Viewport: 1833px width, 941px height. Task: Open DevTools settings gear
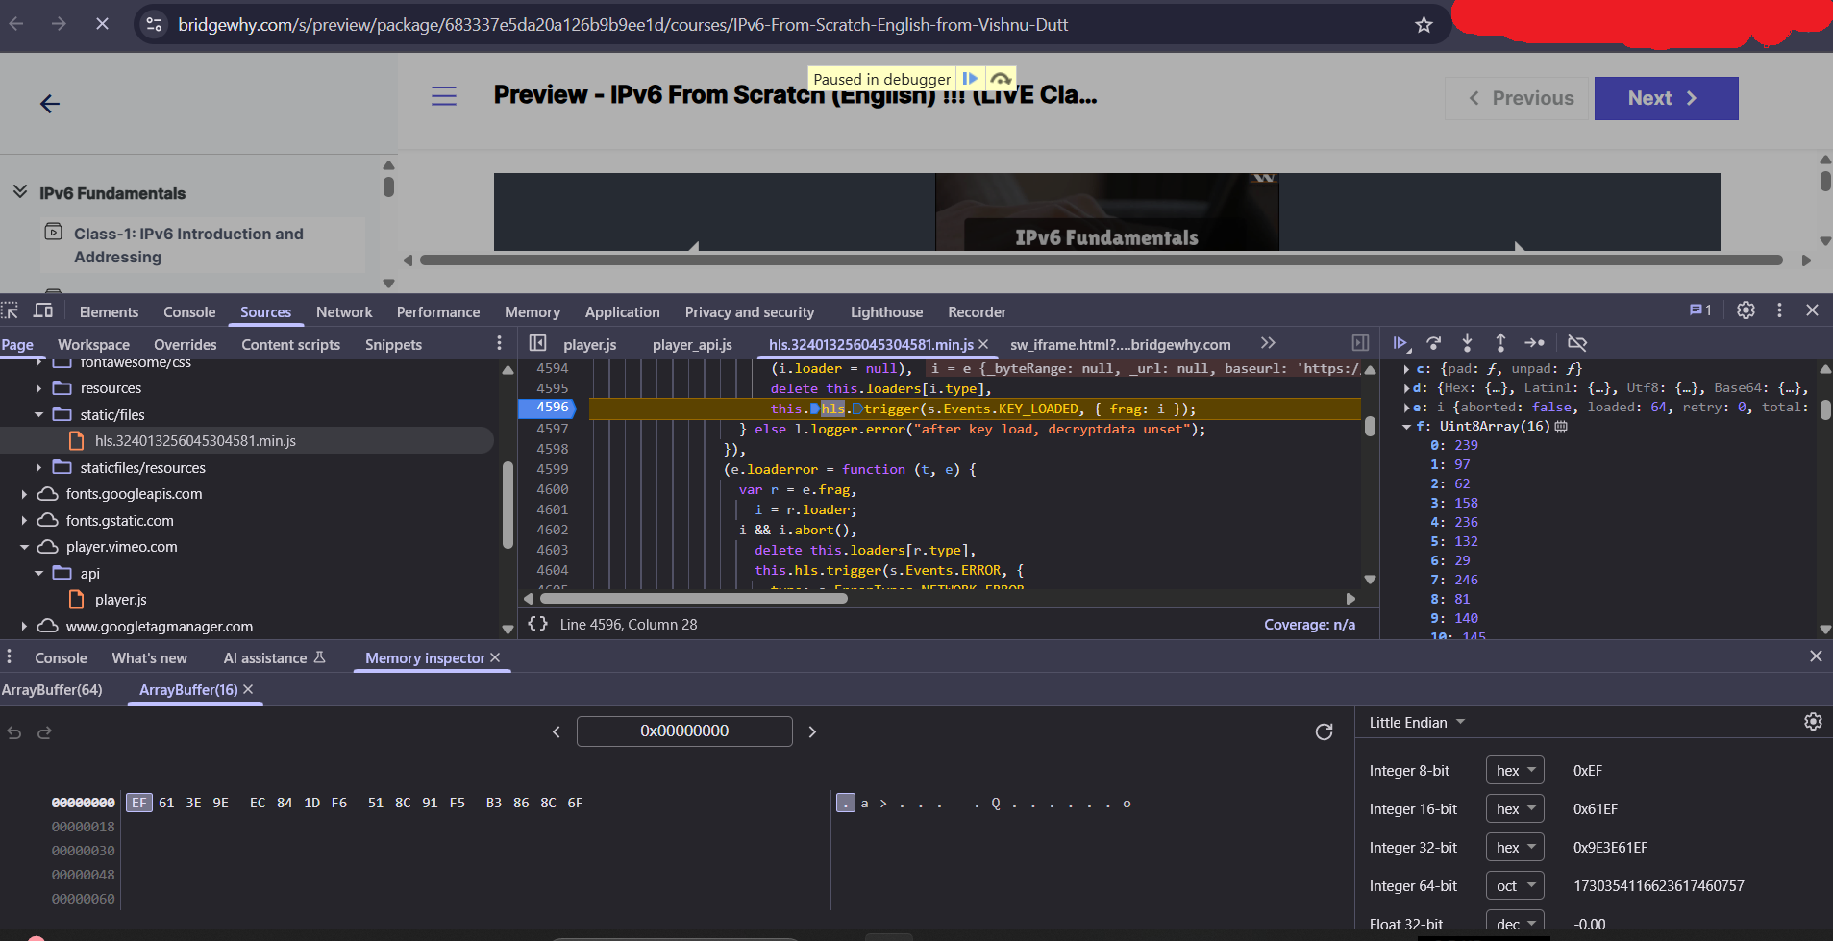tap(1746, 310)
